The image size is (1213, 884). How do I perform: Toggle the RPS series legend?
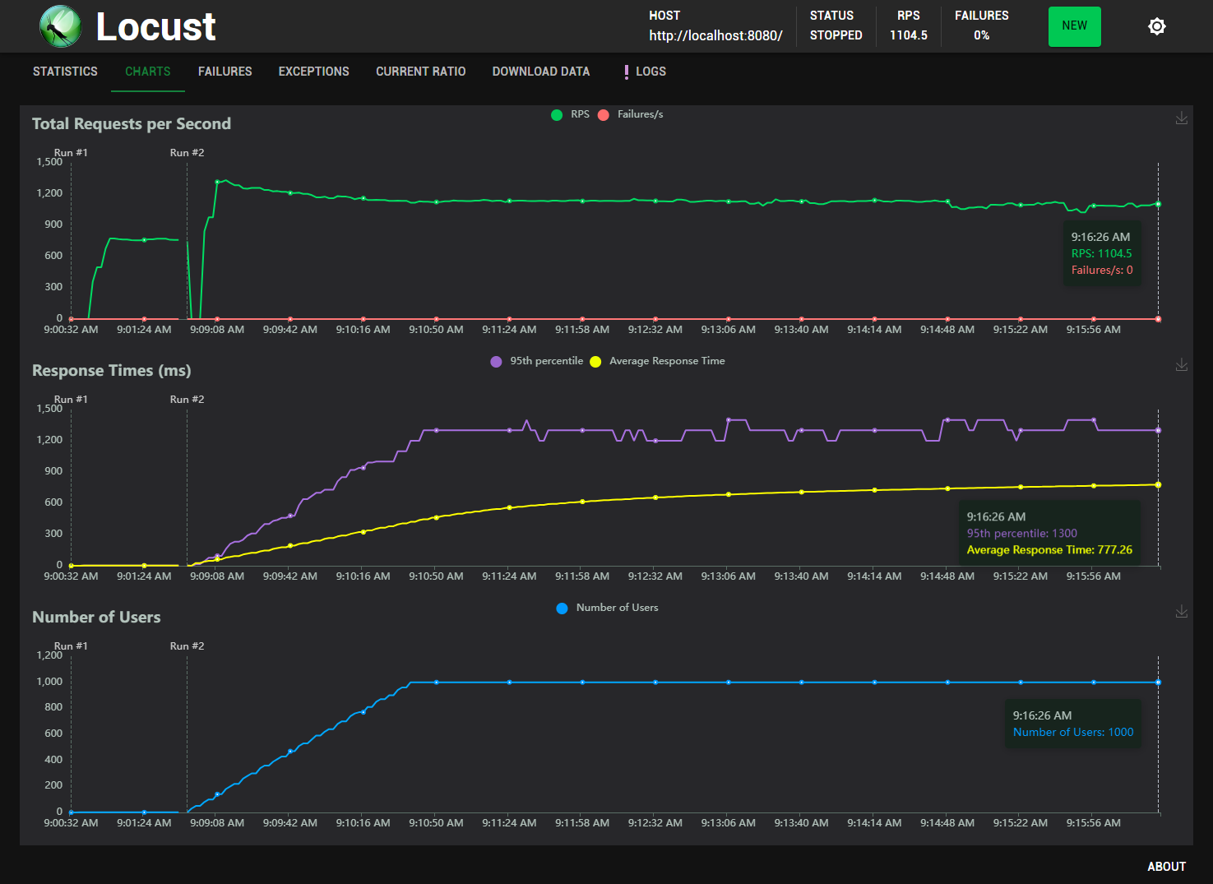pos(570,114)
